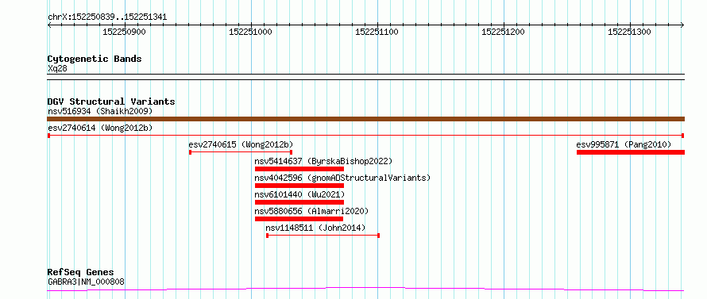The image size is (707, 299).
Task: Open the nsv6101440 (Wu2021) label
Action: pos(299,194)
